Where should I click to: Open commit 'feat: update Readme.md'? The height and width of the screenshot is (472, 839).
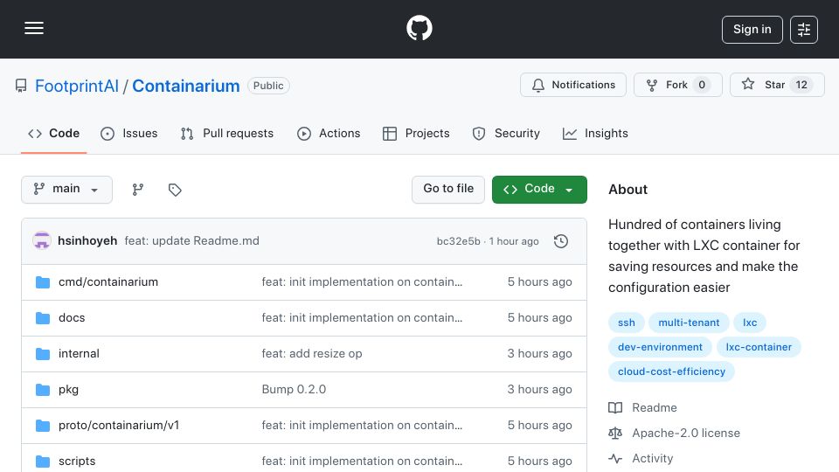pos(191,241)
